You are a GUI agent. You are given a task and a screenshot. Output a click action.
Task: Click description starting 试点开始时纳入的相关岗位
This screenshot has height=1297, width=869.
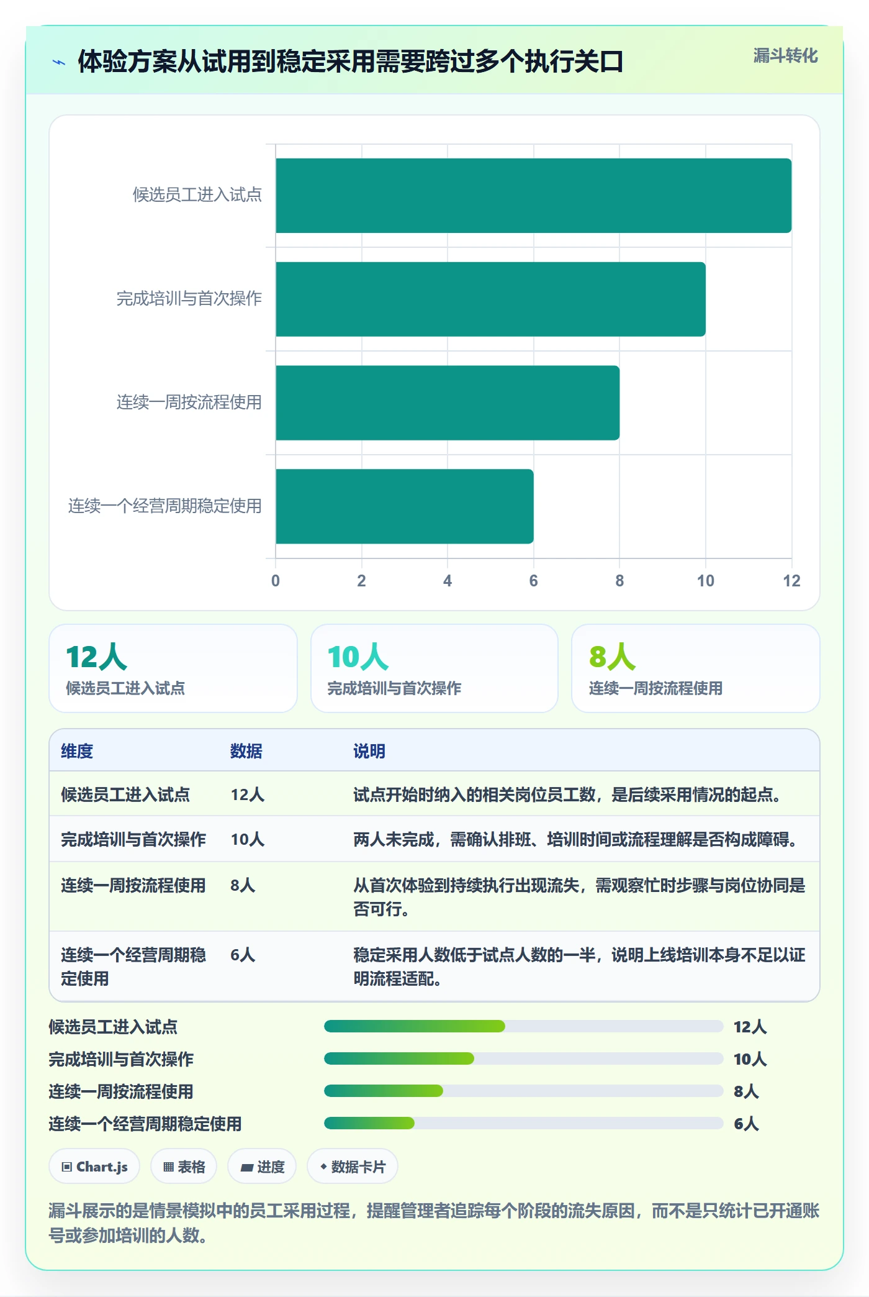tap(569, 794)
